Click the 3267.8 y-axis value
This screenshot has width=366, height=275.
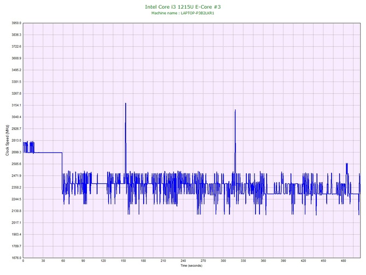click(x=16, y=93)
